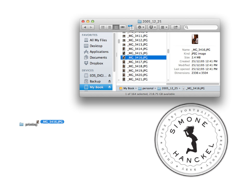Click the Dropbox sidebar icon
234x186 pixels.
(86, 63)
